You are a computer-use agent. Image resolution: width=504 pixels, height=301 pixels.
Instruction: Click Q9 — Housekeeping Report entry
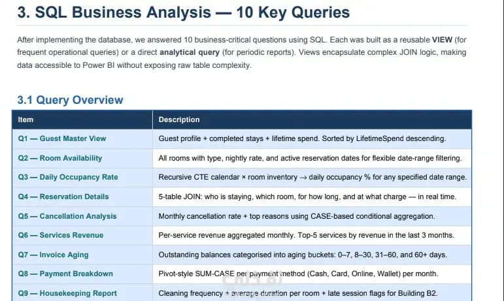[67, 293]
